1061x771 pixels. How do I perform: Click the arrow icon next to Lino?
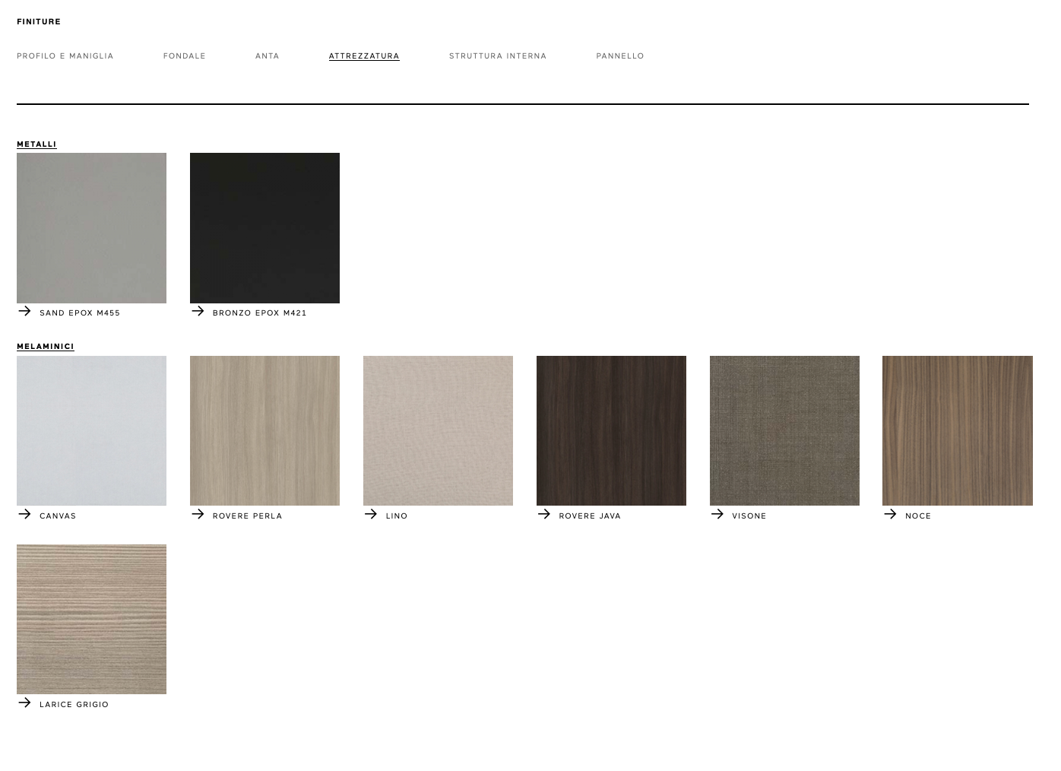[371, 514]
